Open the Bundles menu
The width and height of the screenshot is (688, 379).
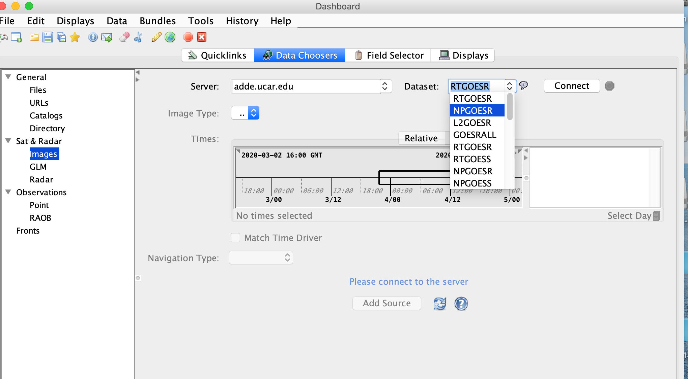[x=157, y=21]
